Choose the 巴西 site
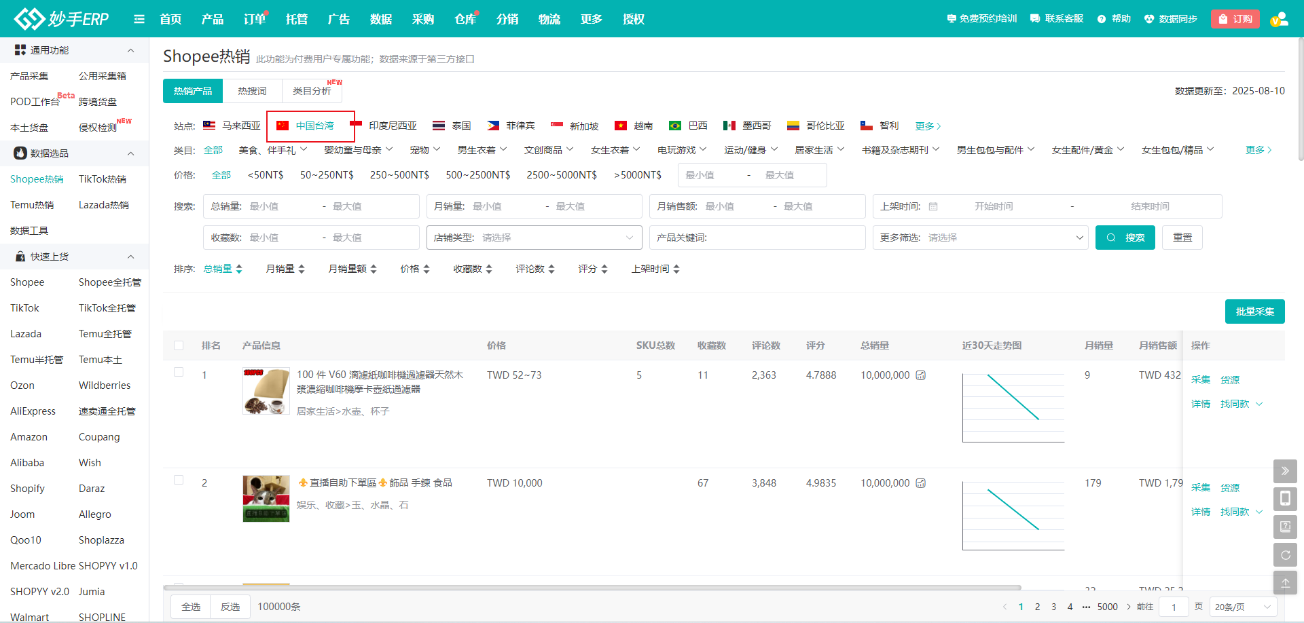The width and height of the screenshot is (1304, 623). 688,126
